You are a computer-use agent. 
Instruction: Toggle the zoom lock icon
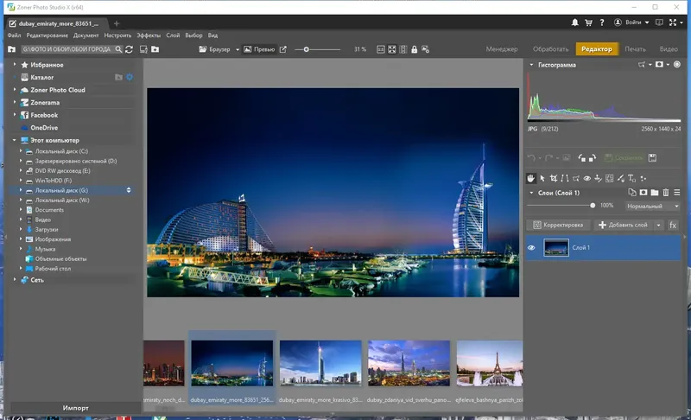[x=414, y=49]
